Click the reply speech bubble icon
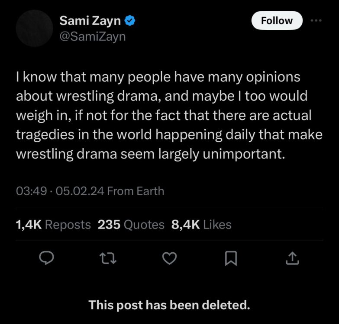The height and width of the screenshot is (324, 339). (x=46, y=258)
